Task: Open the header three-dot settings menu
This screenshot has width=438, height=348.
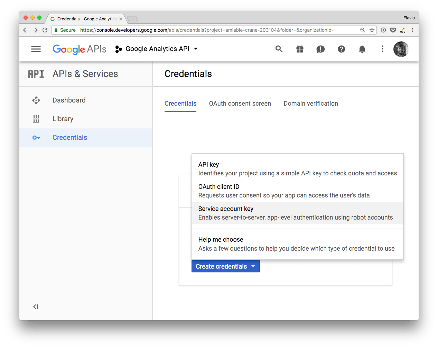Action: [x=382, y=49]
